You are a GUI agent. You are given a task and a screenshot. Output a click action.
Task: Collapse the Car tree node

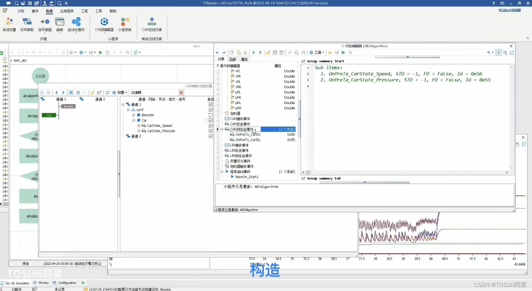[133, 120]
